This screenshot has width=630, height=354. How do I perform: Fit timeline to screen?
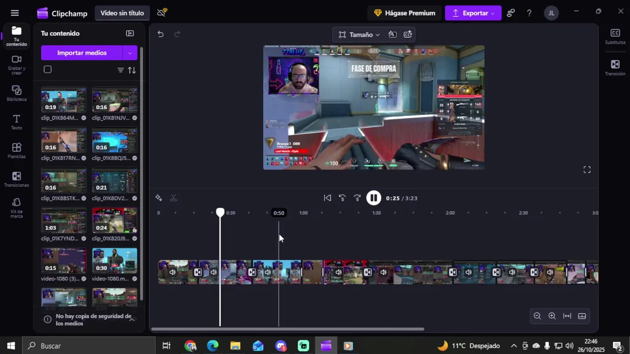[x=567, y=316]
